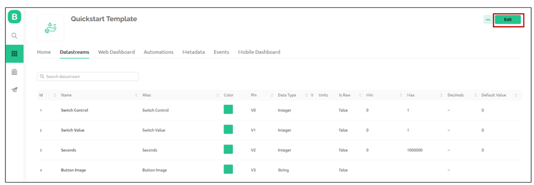Select the templates grid icon in sidebar
Screen dimensions: 534x185
click(14, 54)
